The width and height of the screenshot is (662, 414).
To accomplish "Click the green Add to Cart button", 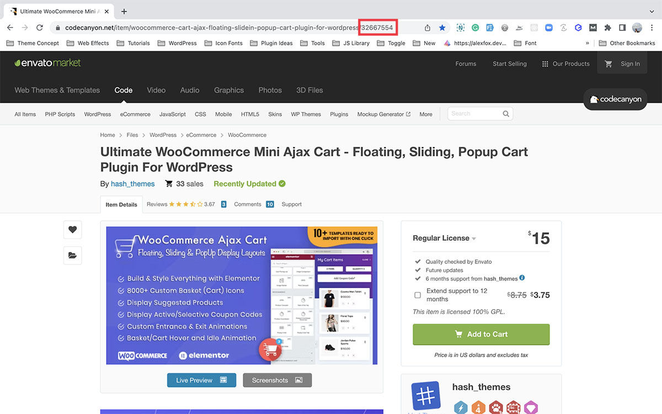I will click(481, 334).
